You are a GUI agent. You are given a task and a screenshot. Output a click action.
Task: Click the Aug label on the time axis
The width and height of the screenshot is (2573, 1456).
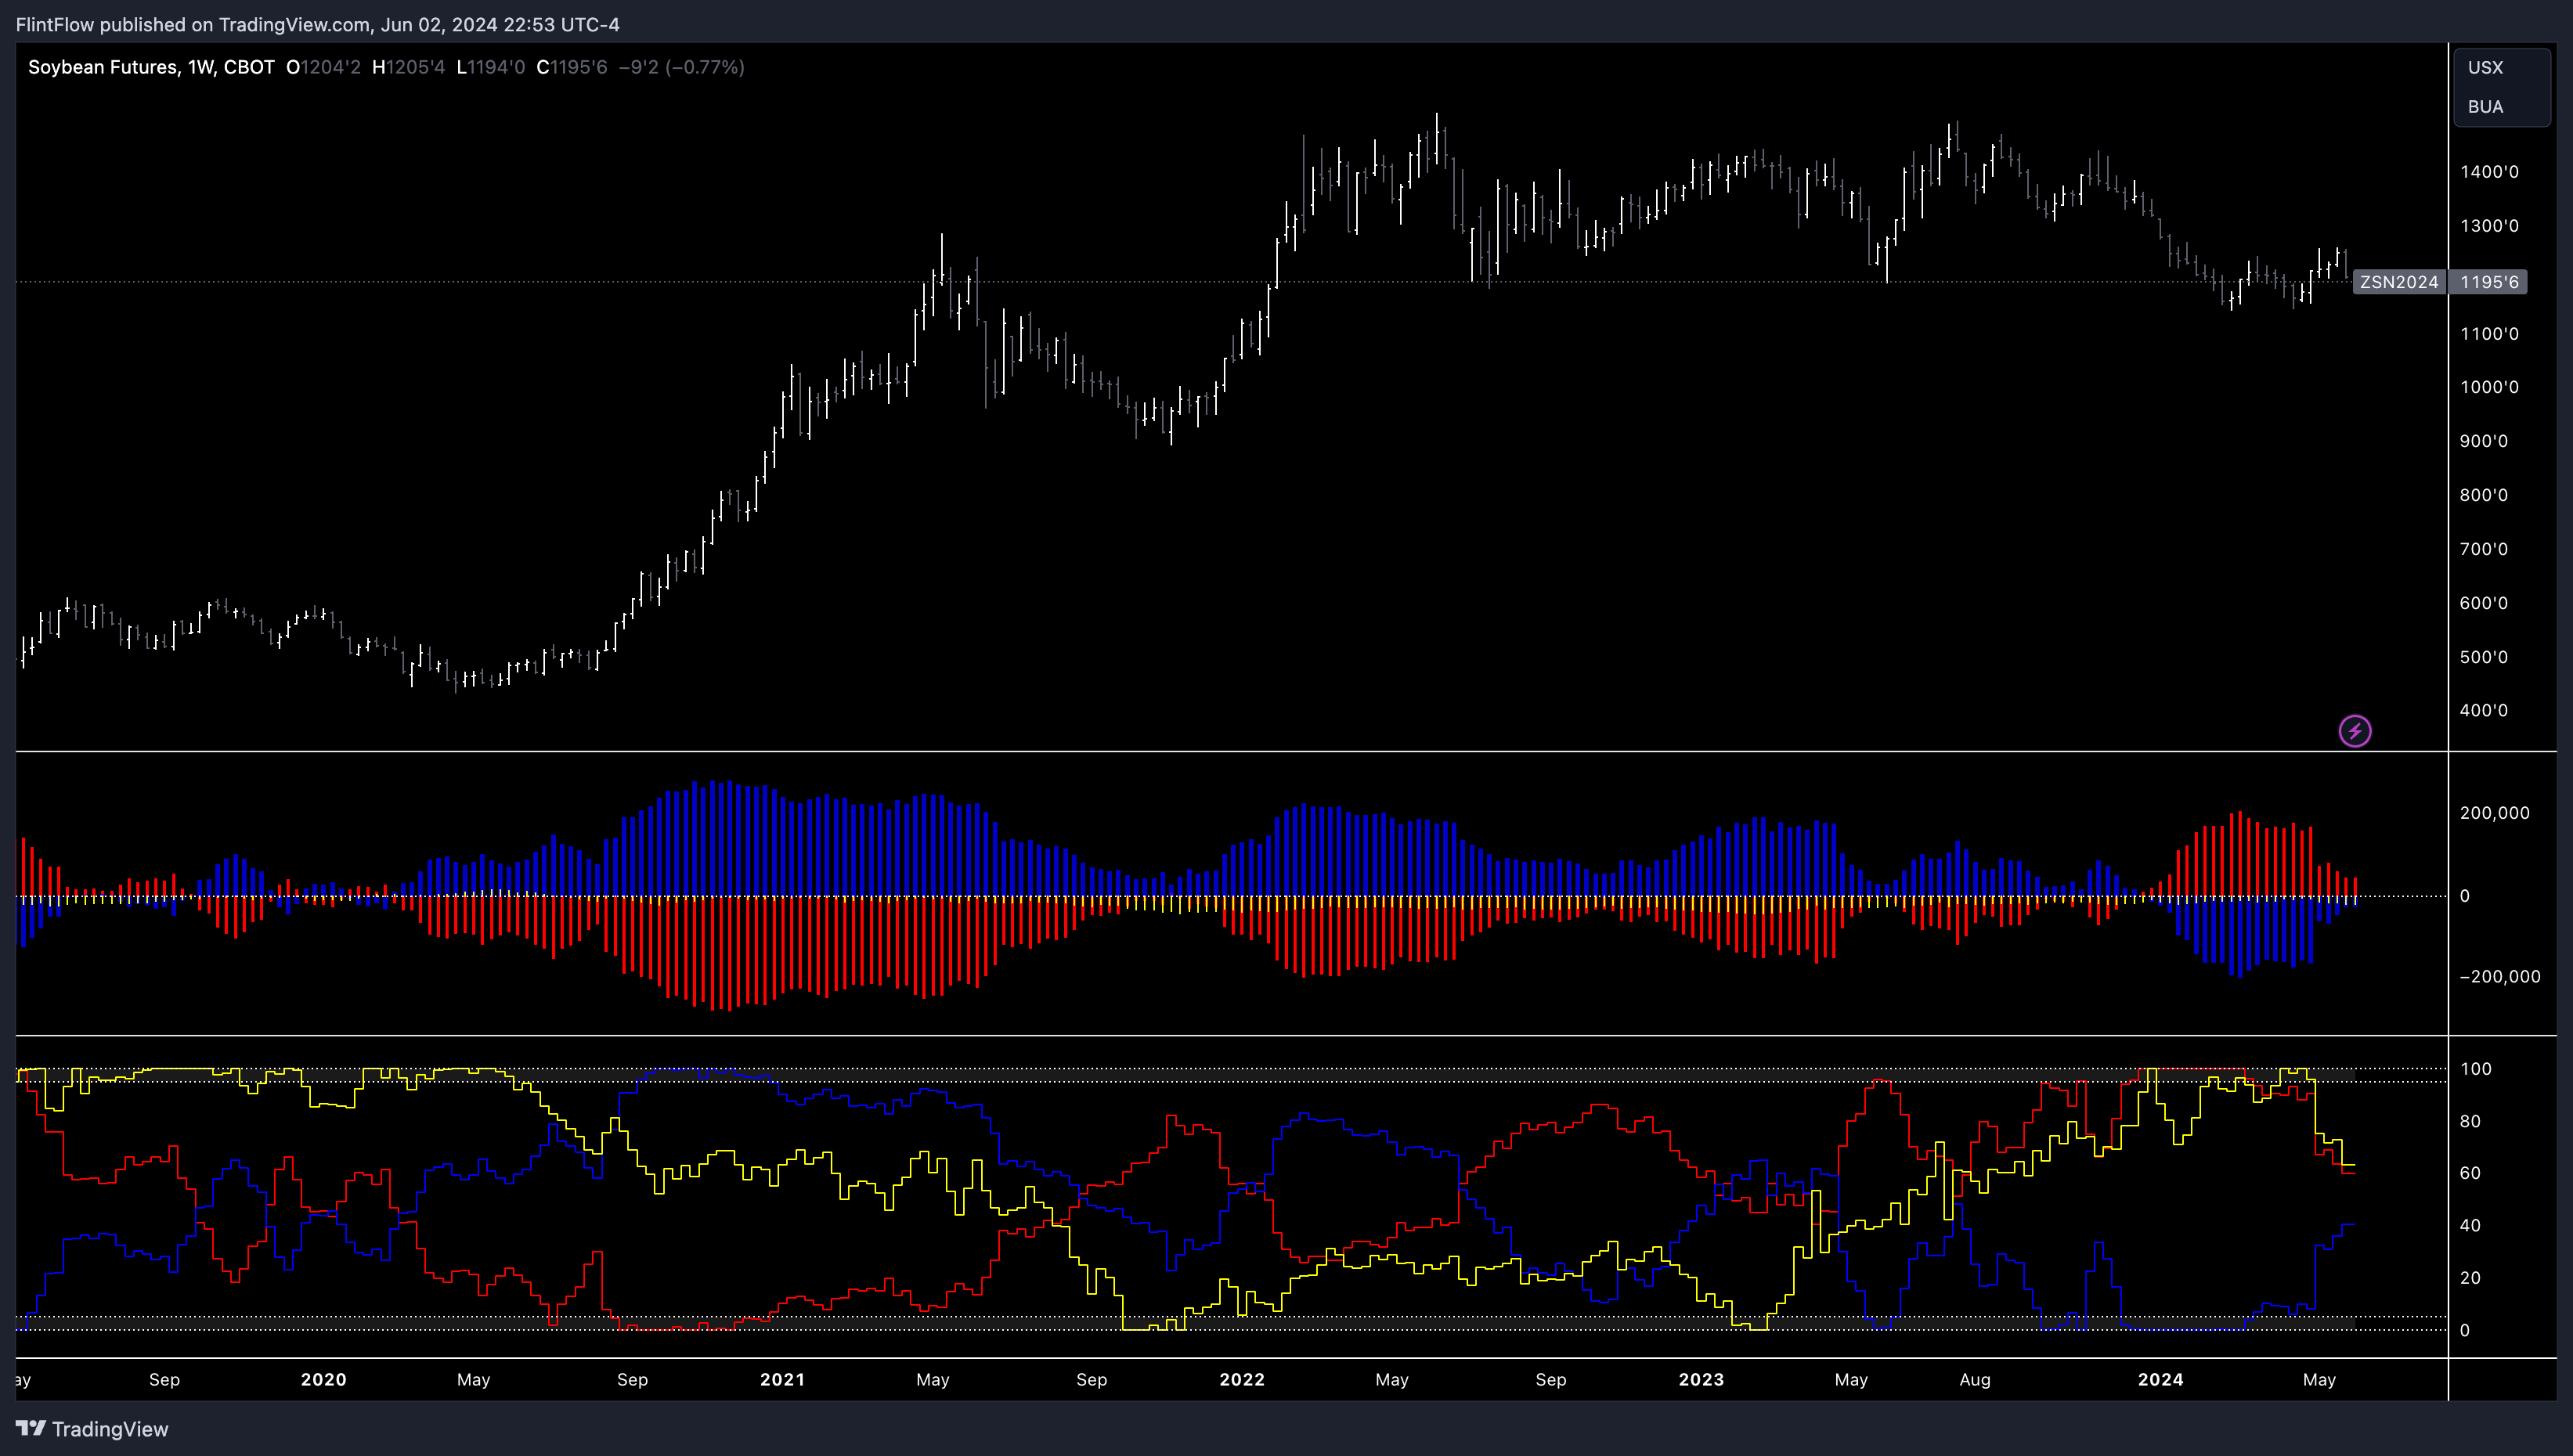[x=1974, y=1380]
